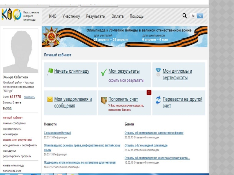Select пополнить счет in the sidebar
Image resolution: width=234 pixels, height=175 pixels.
[x=12, y=171]
